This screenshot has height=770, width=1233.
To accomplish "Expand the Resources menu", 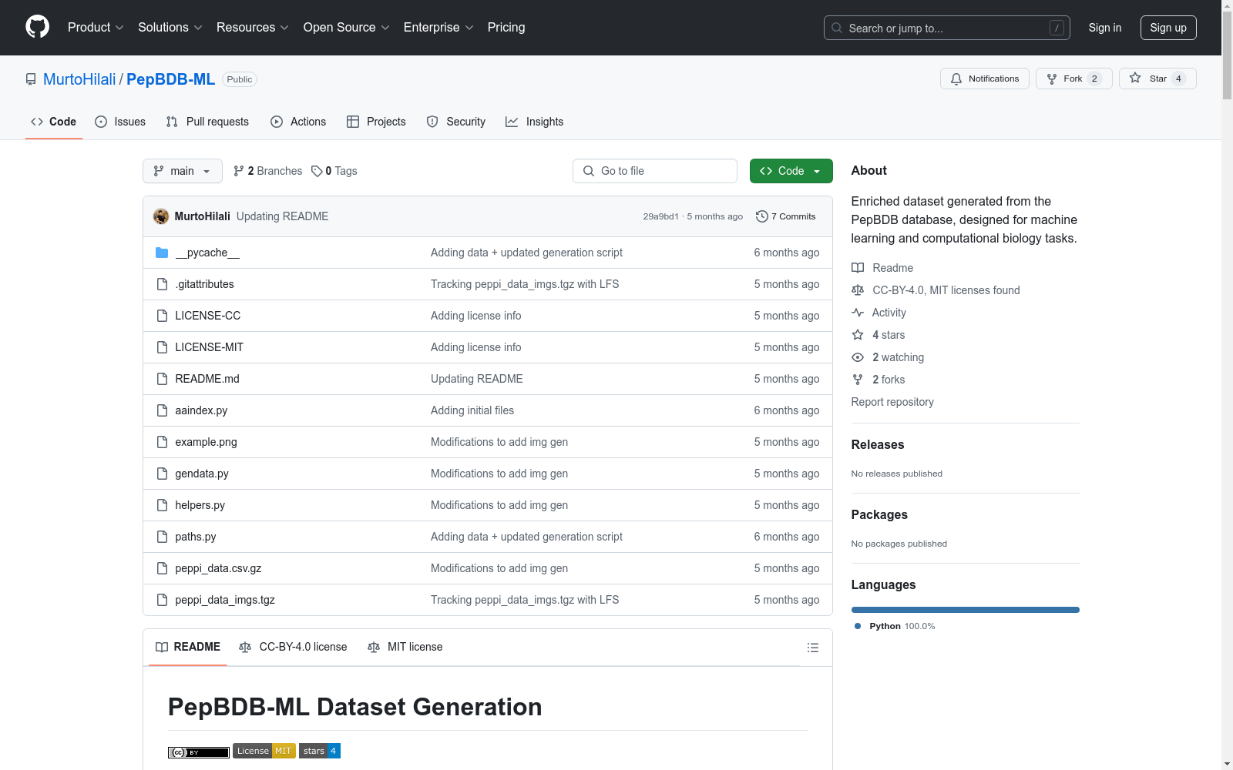I will (x=253, y=28).
